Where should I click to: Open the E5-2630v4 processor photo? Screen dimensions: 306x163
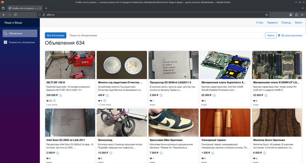click(x=174, y=65)
